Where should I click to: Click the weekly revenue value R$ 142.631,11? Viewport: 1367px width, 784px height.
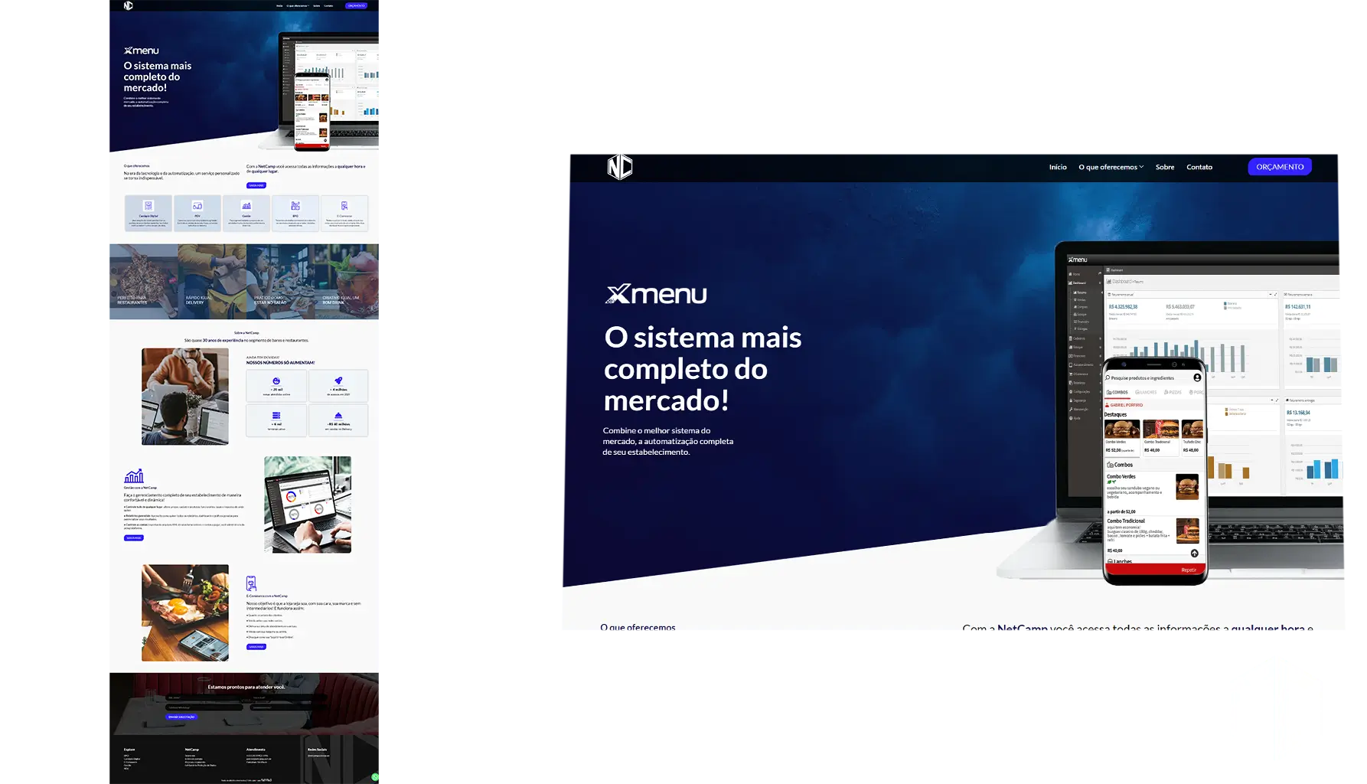(x=1297, y=307)
